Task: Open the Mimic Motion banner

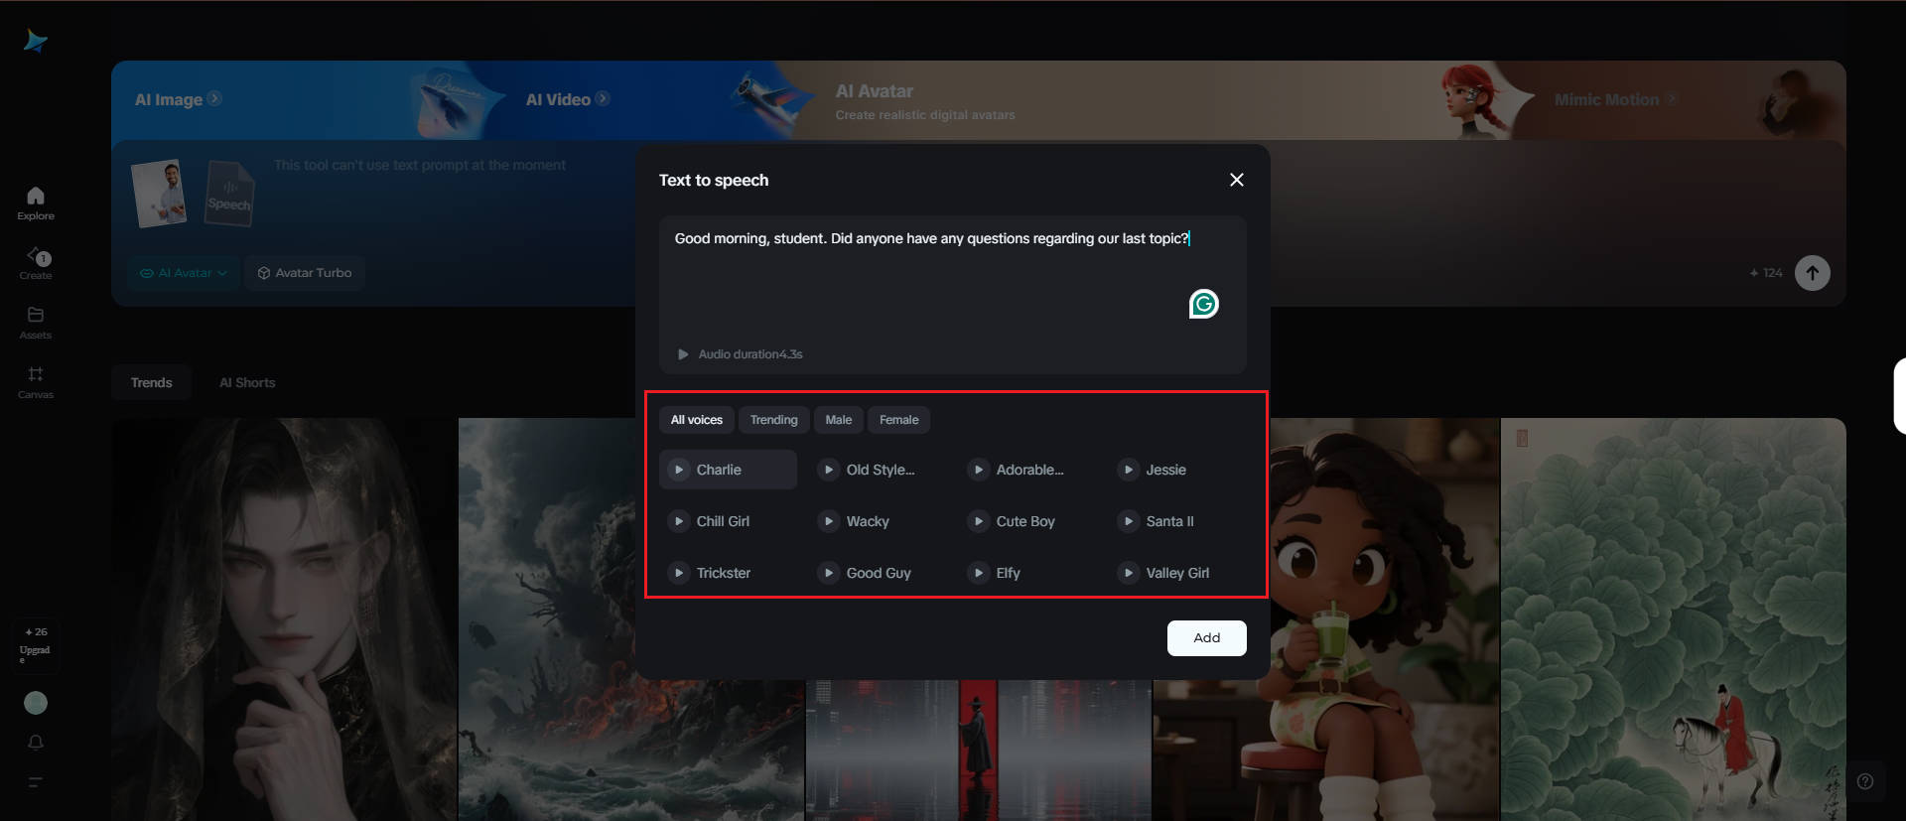Action: pyautogui.click(x=1616, y=99)
